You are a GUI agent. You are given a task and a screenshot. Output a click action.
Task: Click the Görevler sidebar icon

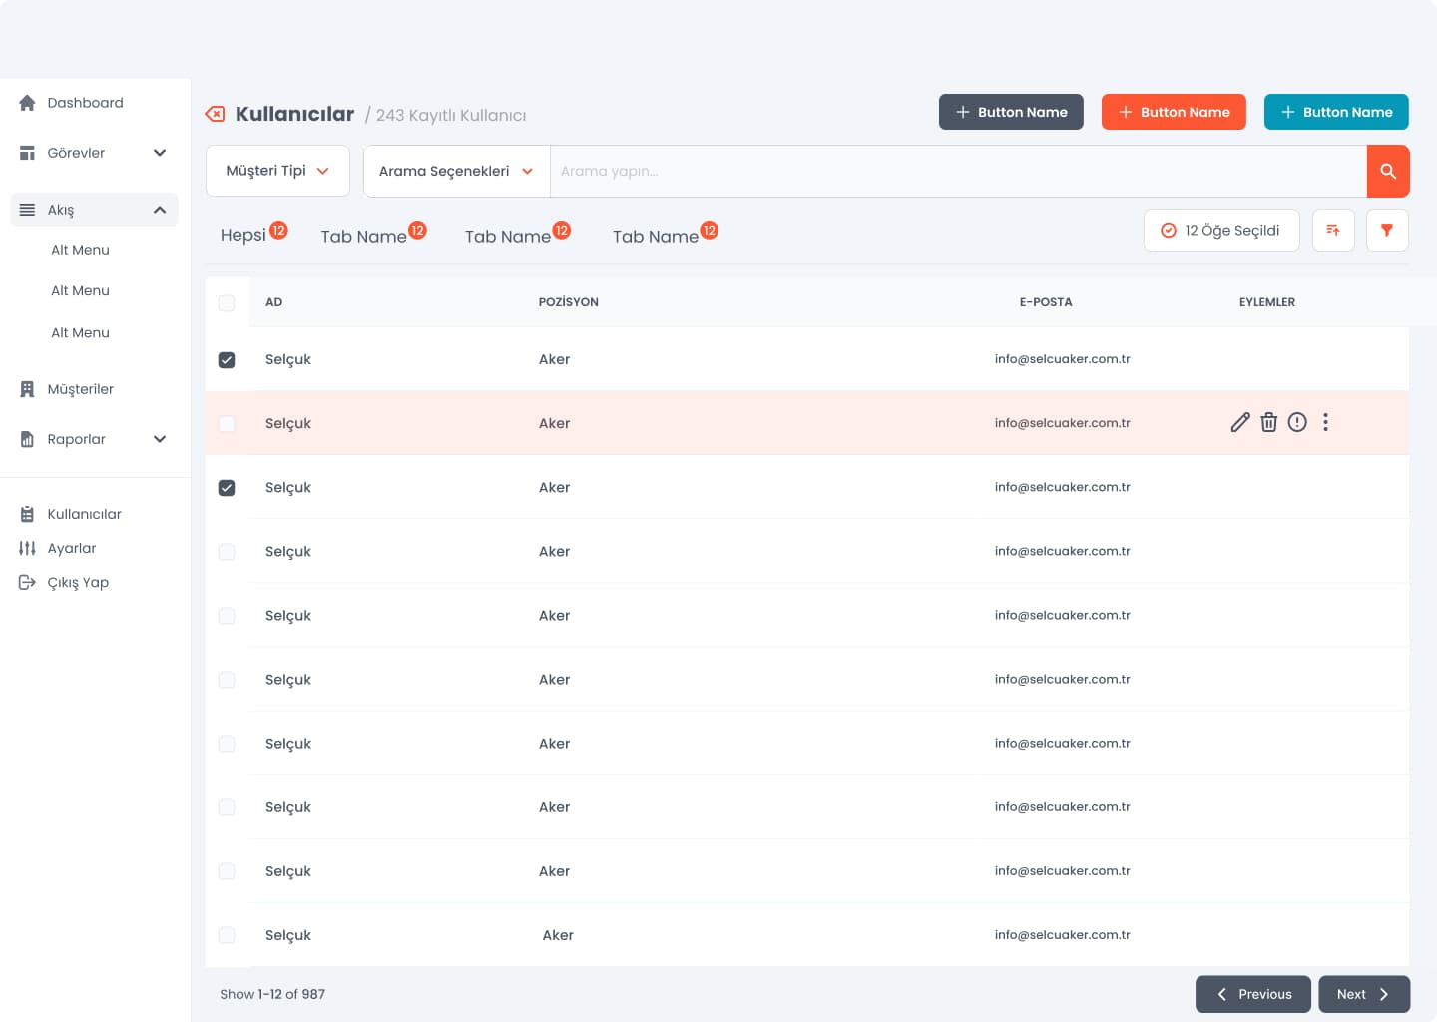(27, 153)
